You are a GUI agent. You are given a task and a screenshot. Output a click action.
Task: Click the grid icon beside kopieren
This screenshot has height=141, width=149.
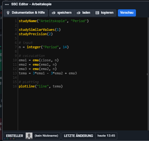tap(97, 13)
